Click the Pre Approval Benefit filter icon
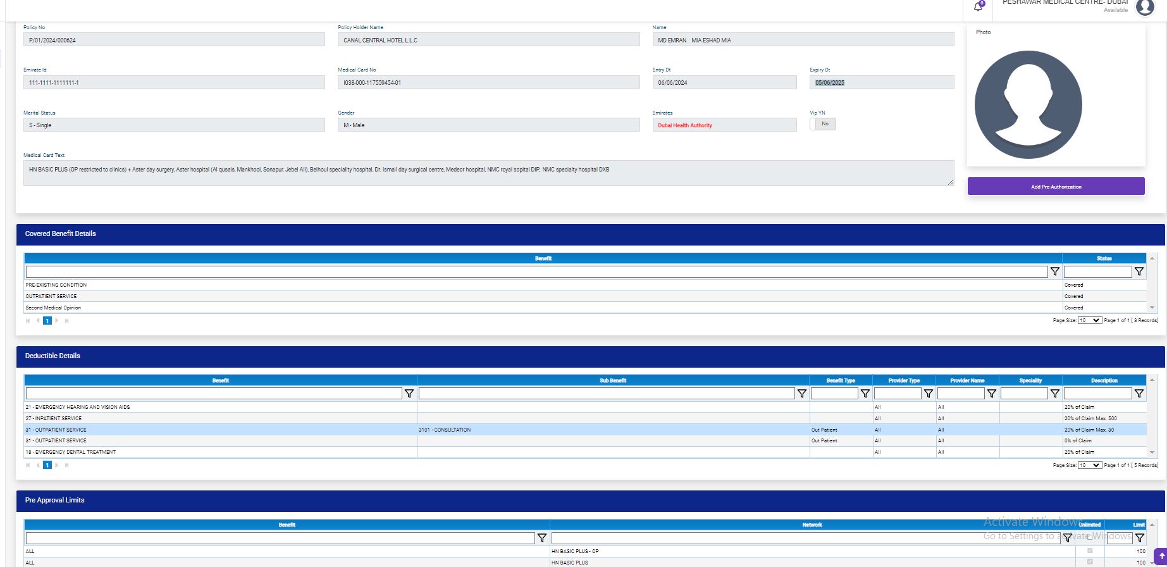Image resolution: width=1167 pixels, height=567 pixels. pos(541,538)
